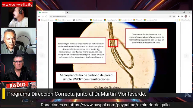The width and height of the screenshot is (193, 108).
Task: Open the media control icon in toolbar
Action: (x=182, y=16)
